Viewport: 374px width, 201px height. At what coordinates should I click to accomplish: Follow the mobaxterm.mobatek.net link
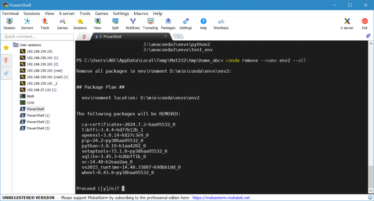click(x=221, y=198)
